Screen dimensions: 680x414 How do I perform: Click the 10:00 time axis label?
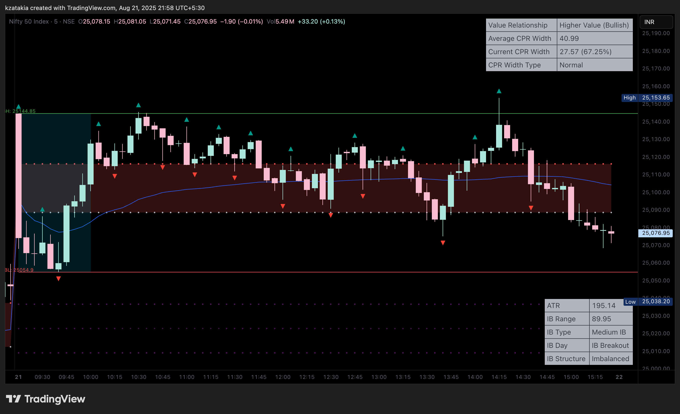pyautogui.click(x=91, y=377)
